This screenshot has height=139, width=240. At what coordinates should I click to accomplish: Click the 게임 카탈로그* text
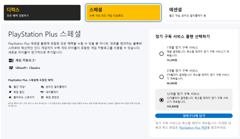(26, 60)
